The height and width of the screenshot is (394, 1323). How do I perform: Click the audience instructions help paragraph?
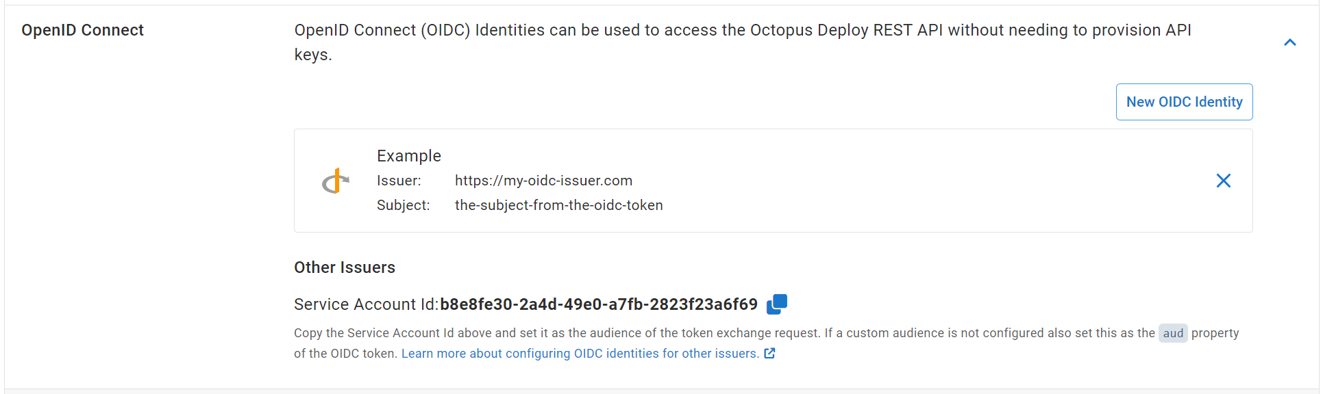(x=766, y=343)
